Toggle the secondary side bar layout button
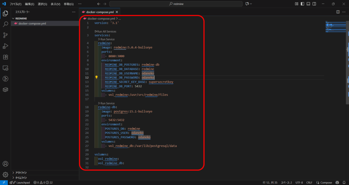Viewport: 349px width, 185px height. [x=314, y=4]
